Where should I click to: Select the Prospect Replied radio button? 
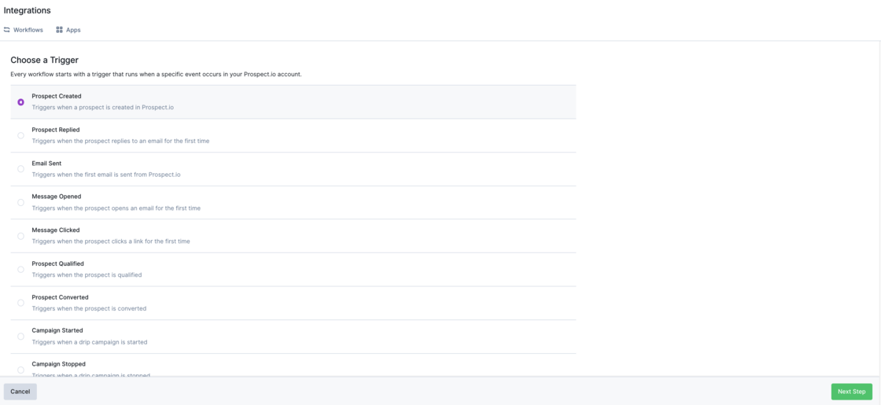pos(20,135)
